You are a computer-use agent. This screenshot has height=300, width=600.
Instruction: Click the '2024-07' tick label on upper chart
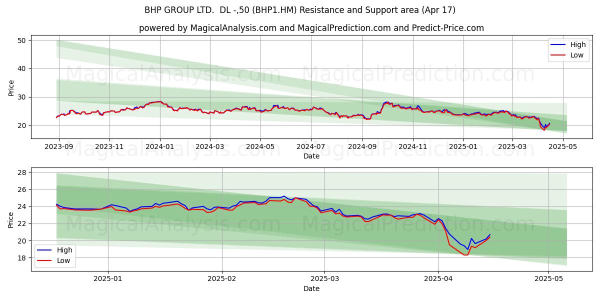pyautogui.click(x=311, y=147)
